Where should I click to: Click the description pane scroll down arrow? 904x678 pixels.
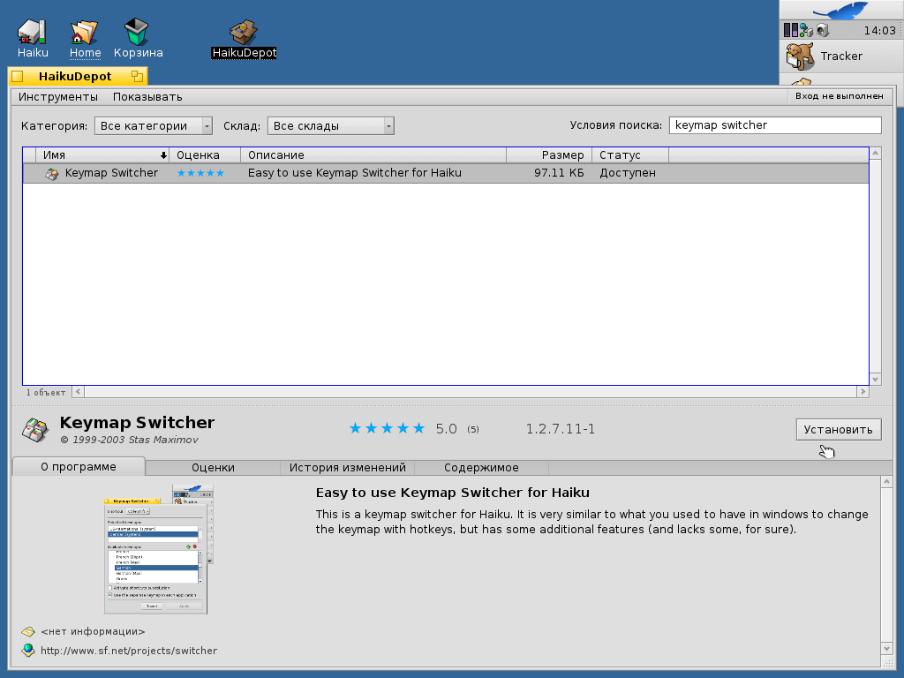(886, 649)
